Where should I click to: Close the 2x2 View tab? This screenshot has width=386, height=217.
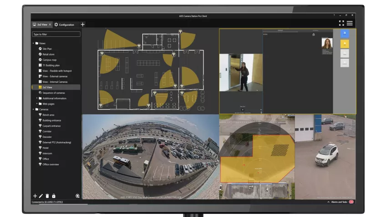(x=50, y=25)
